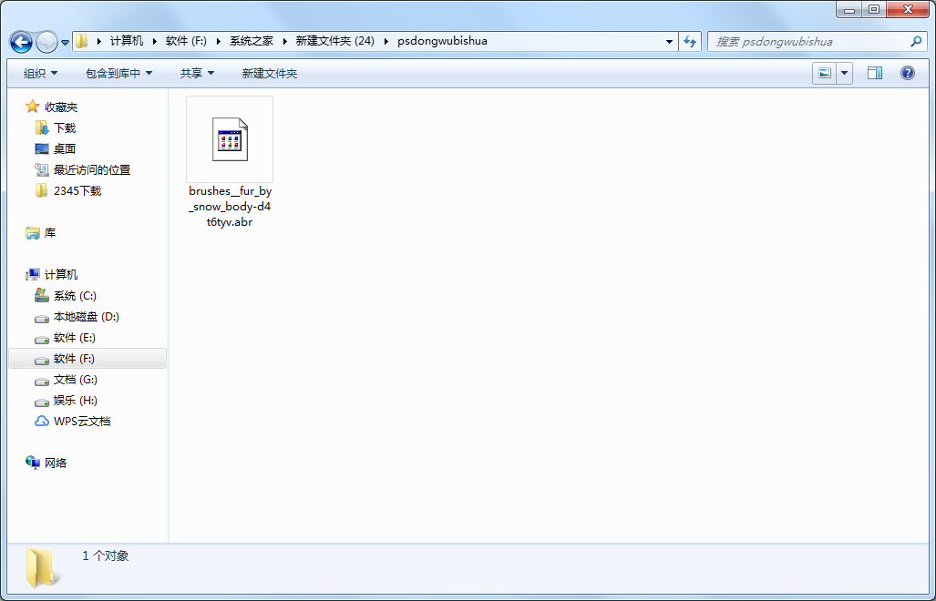Open 下载 in favorites

[x=65, y=128]
